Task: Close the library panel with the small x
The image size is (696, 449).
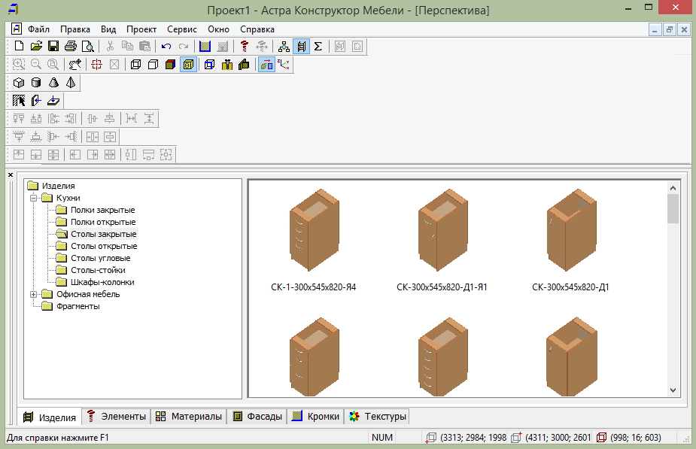Action: [11, 174]
